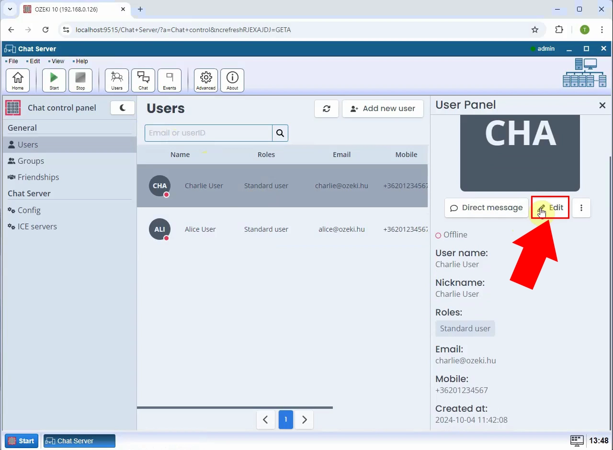The height and width of the screenshot is (450, 613).
Task: Open the About info icon
Action: point(232,80)
